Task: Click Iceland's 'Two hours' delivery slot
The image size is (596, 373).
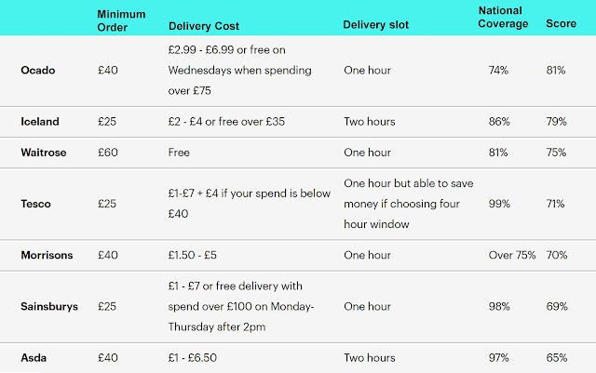Action: pos(370,122)
